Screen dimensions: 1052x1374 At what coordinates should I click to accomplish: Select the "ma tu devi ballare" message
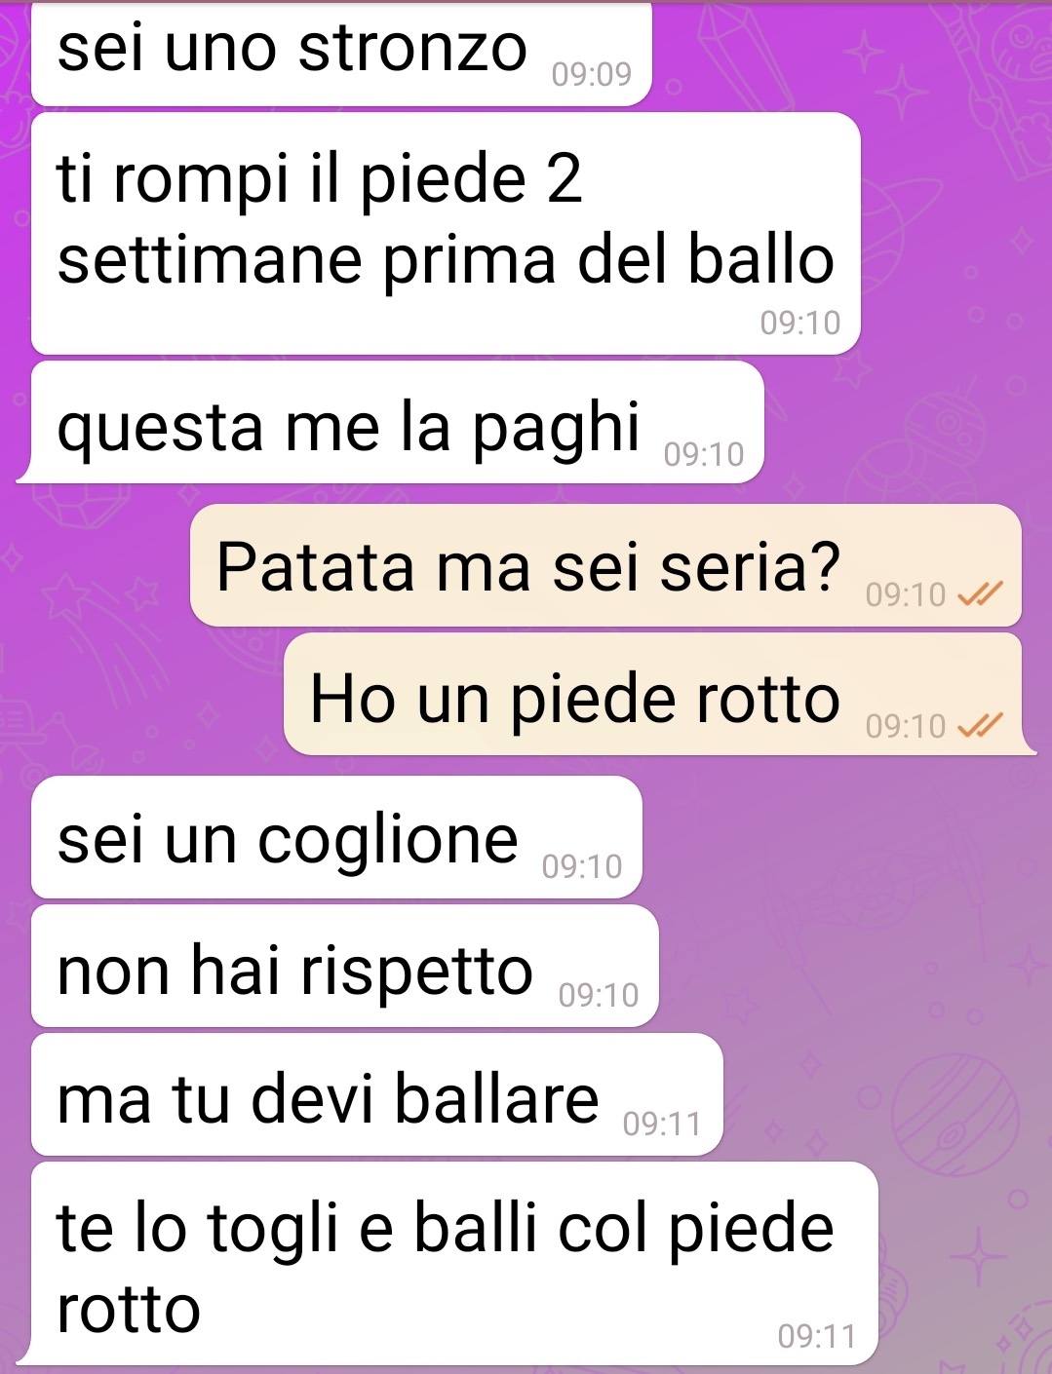[x=377, y=1094]
